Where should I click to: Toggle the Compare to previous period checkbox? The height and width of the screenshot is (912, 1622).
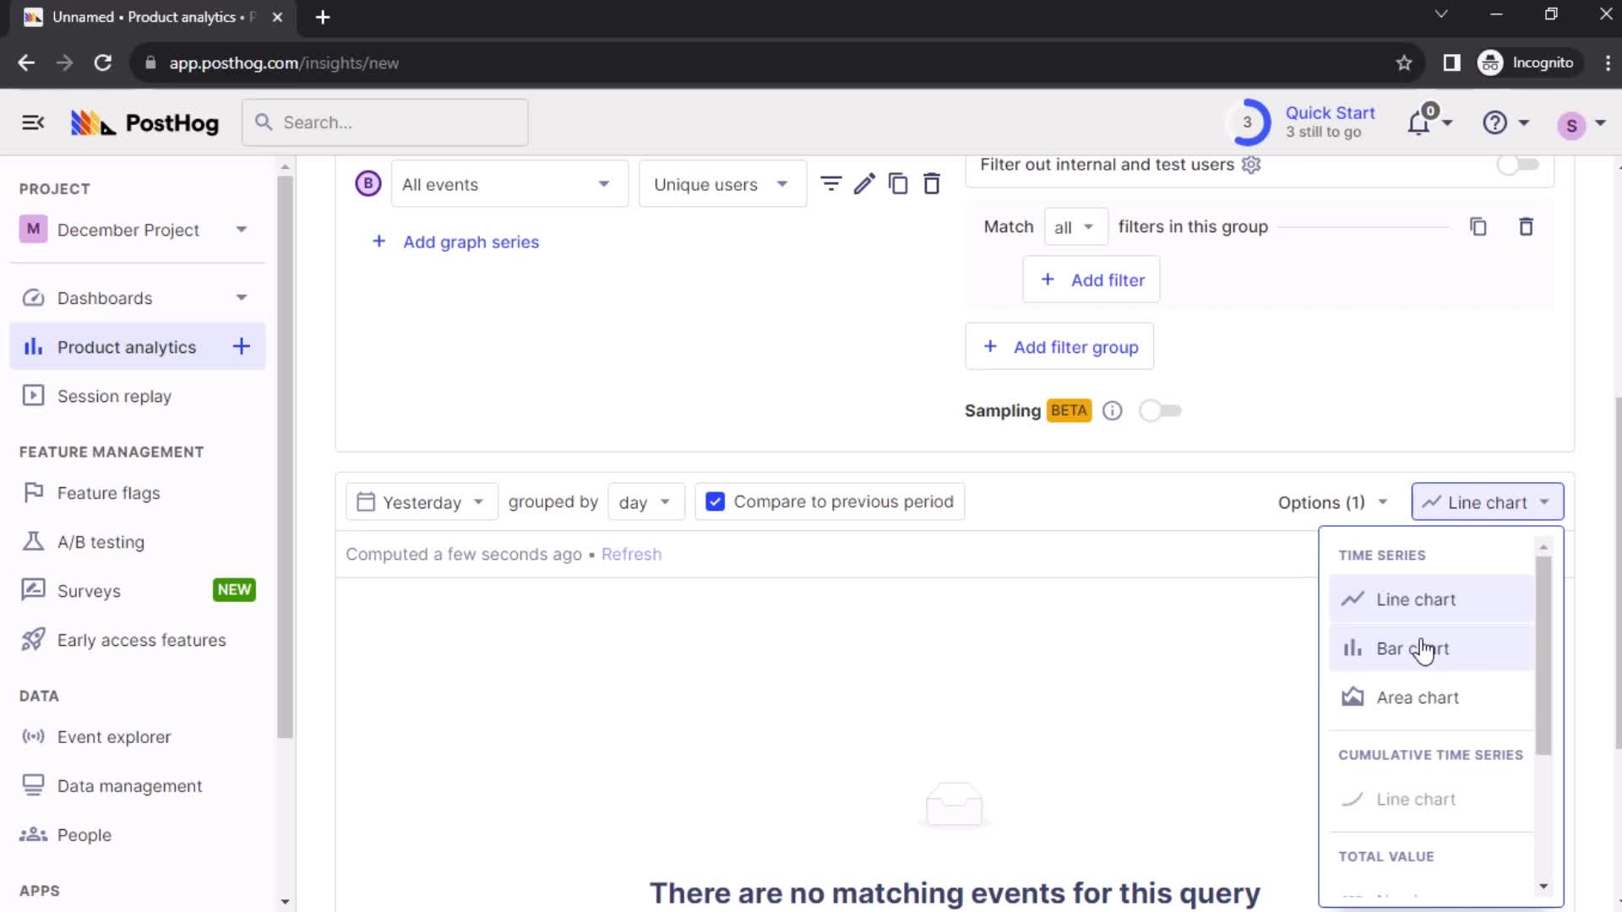coord(714,500)
